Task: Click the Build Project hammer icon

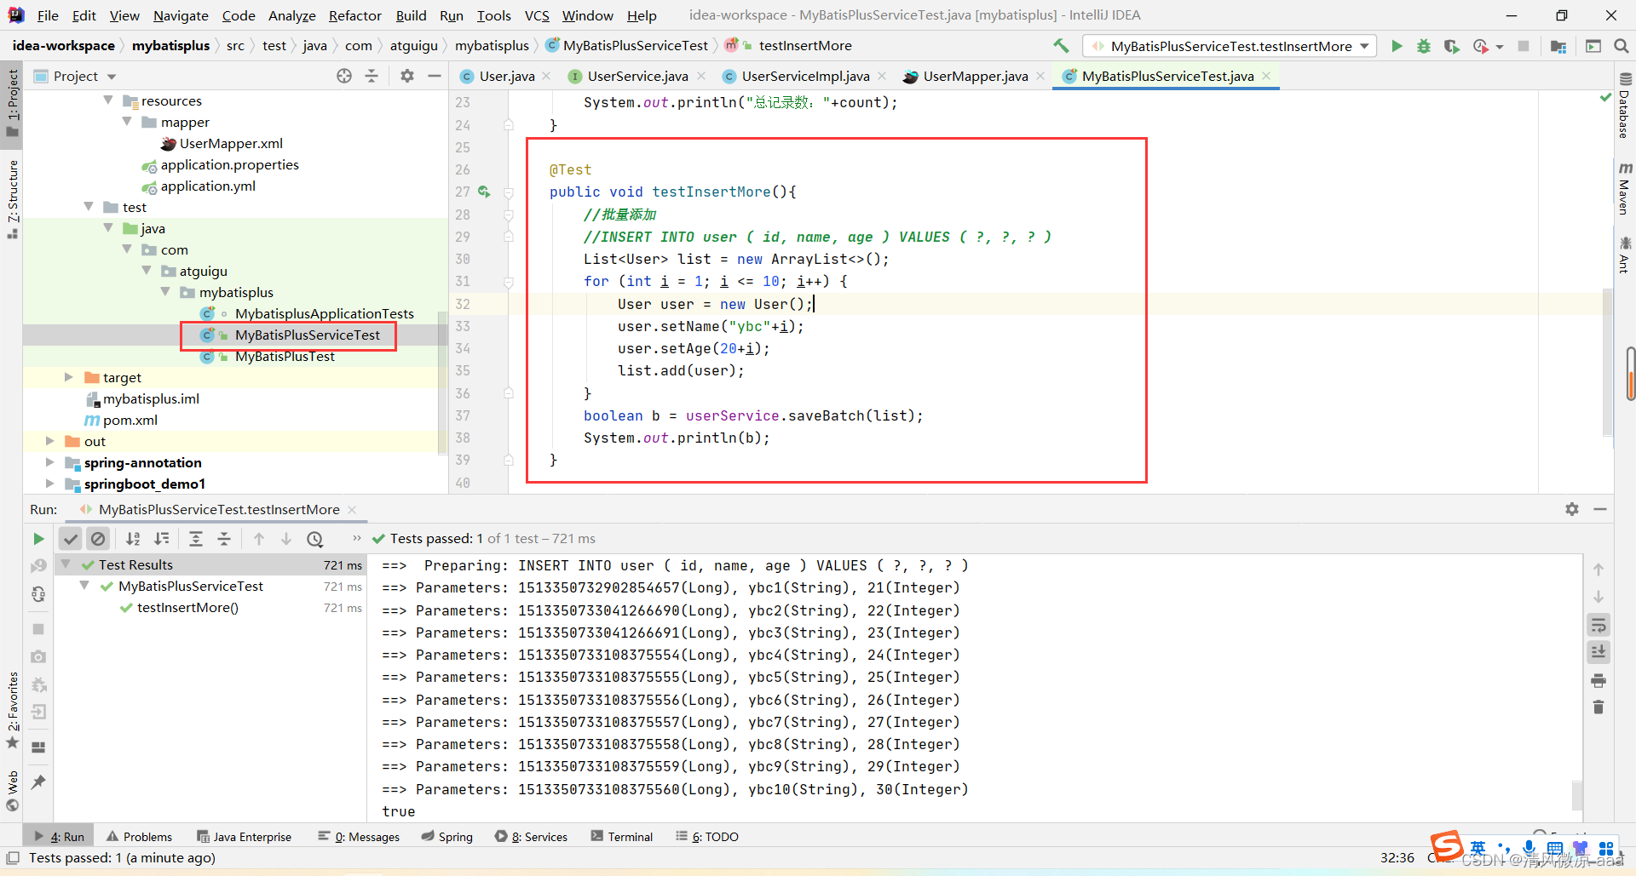Action: coord(1061,46)
